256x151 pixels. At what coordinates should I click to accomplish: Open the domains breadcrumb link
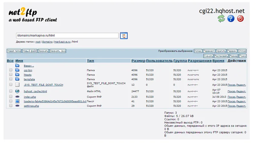[47, 42]
